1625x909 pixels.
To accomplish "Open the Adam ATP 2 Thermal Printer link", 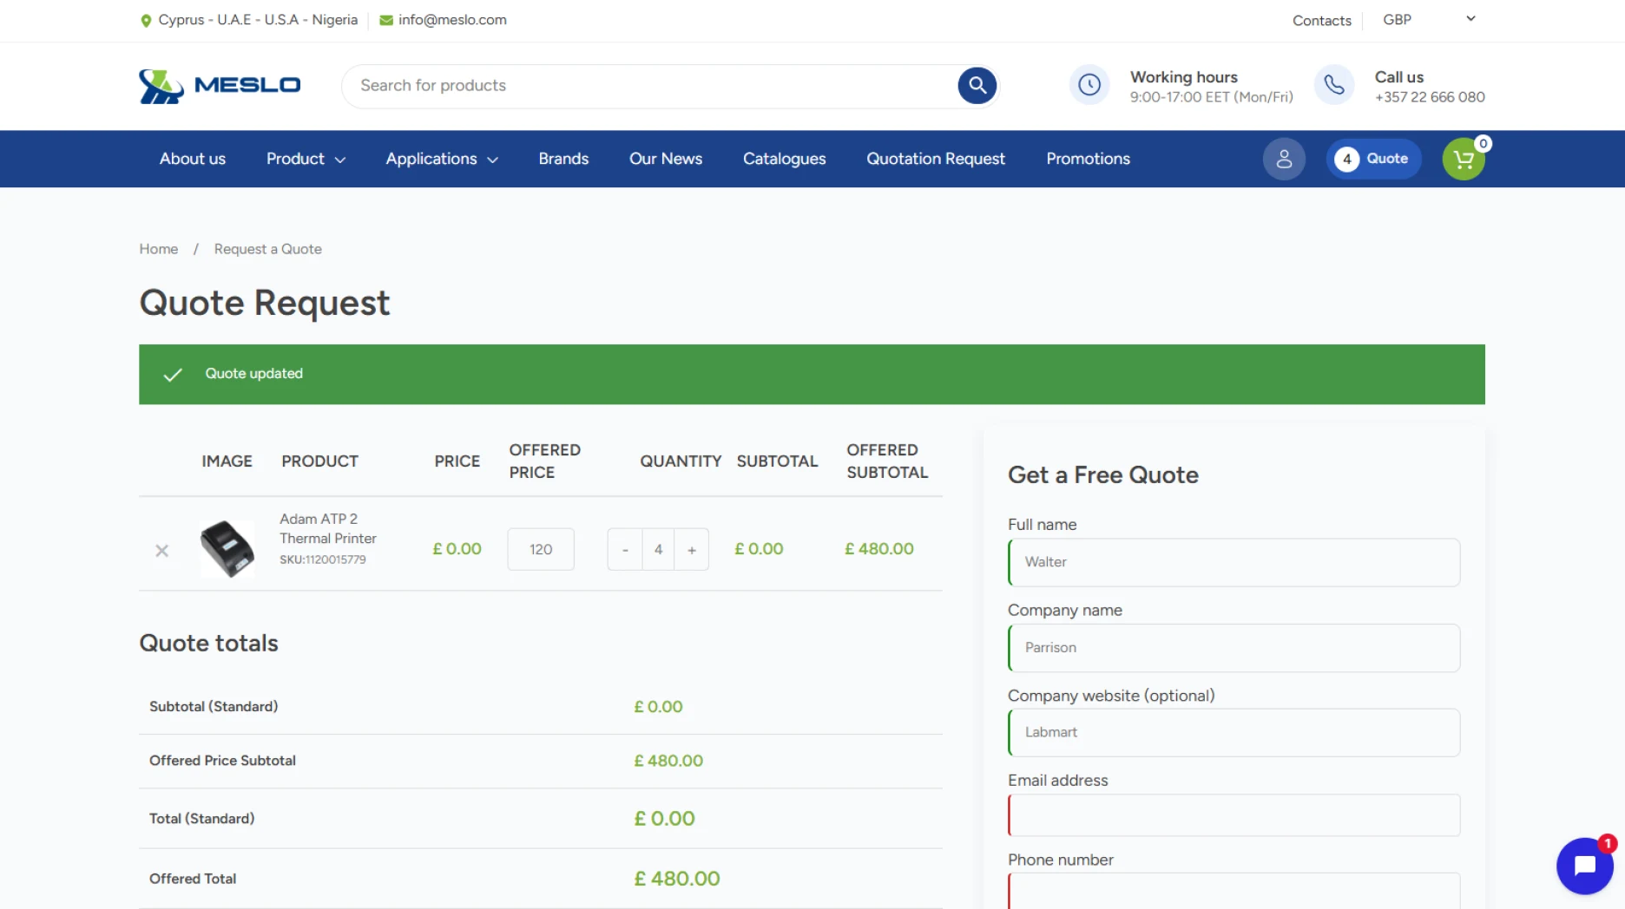I will pos(328,528).
